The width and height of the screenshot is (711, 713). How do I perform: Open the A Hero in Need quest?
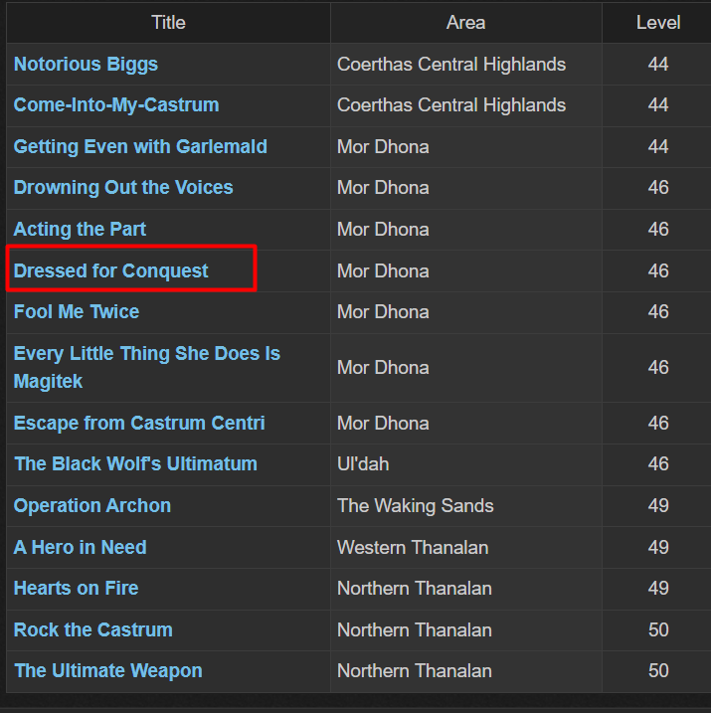pos(80,548)
